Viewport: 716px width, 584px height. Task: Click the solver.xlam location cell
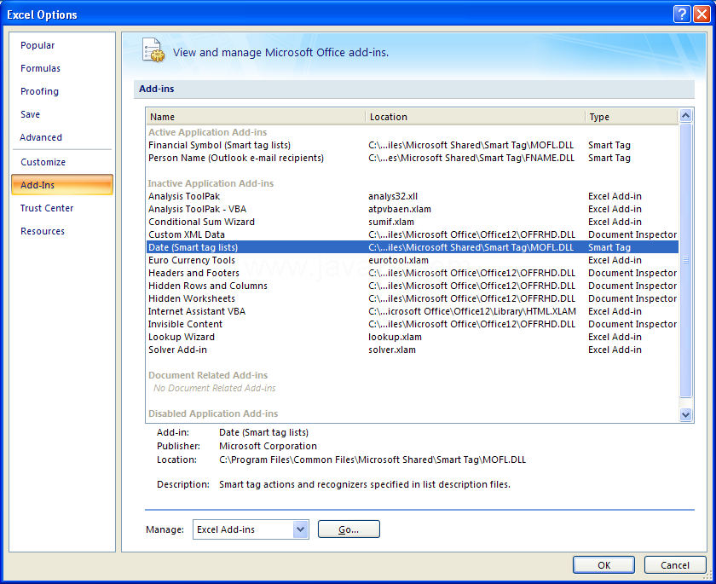tap(392, 350)
